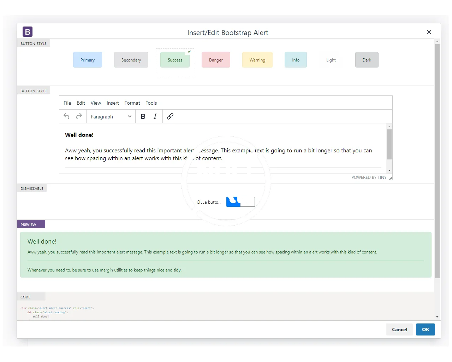Screen dimensions: 452x362
Task: Toggle the Close button dismissable switch
Action: (240, 202)
